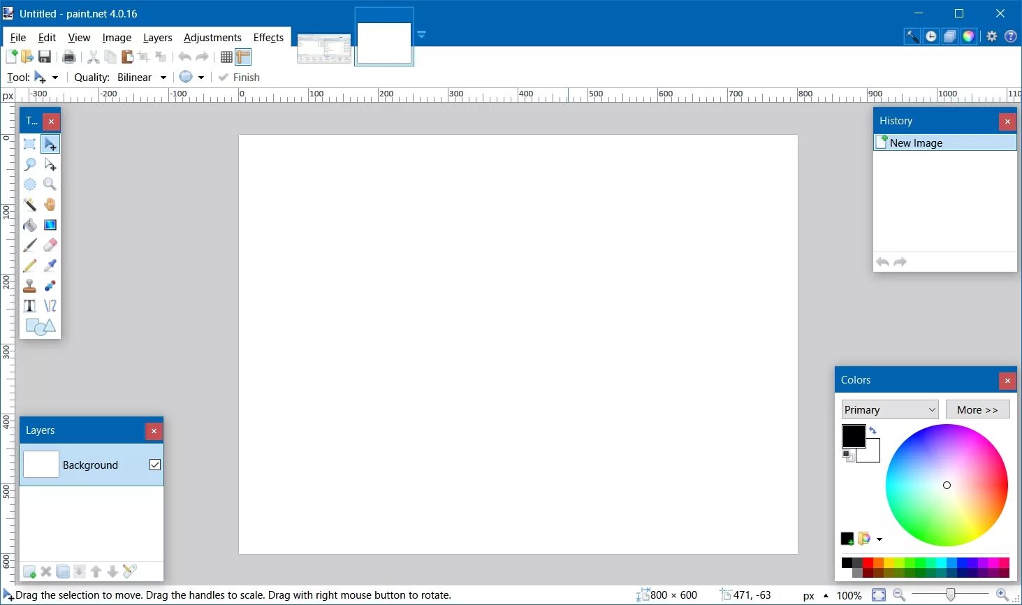Screen dimensions: 1022x605
Task: Select the Gradient tool
Action: pyautogui.click(x=50, y=225)
